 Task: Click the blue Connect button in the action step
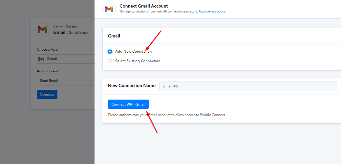pyautogui.click(x=47, y=94)
